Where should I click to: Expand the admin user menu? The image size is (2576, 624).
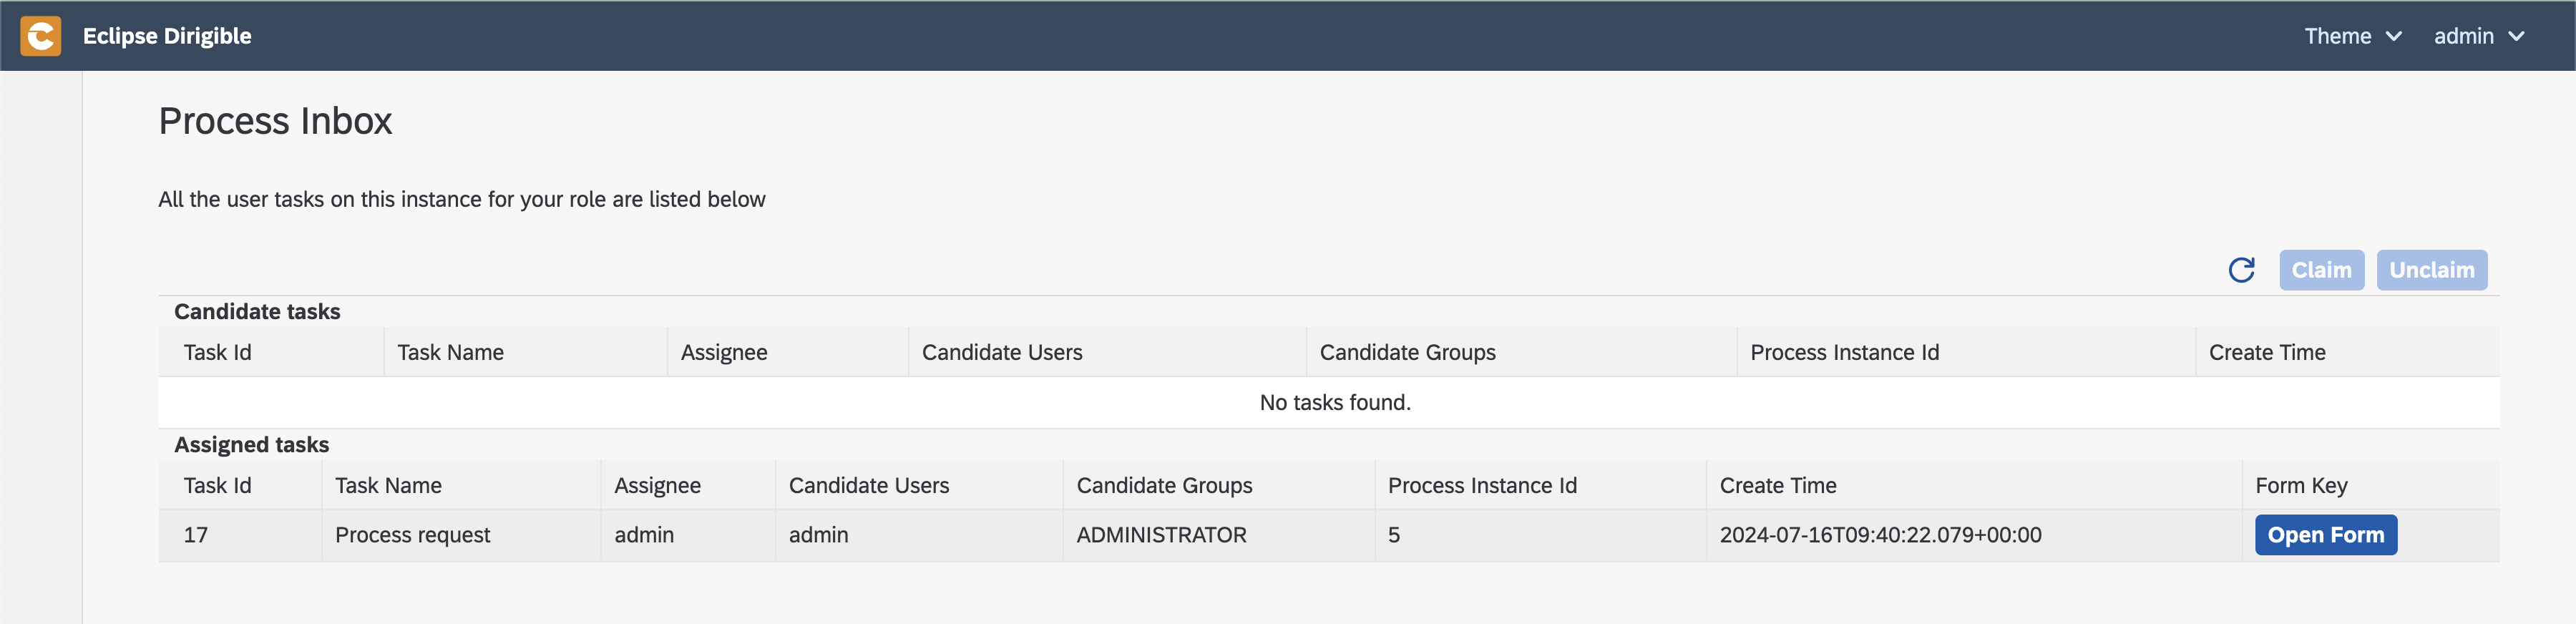(2478, 36)
